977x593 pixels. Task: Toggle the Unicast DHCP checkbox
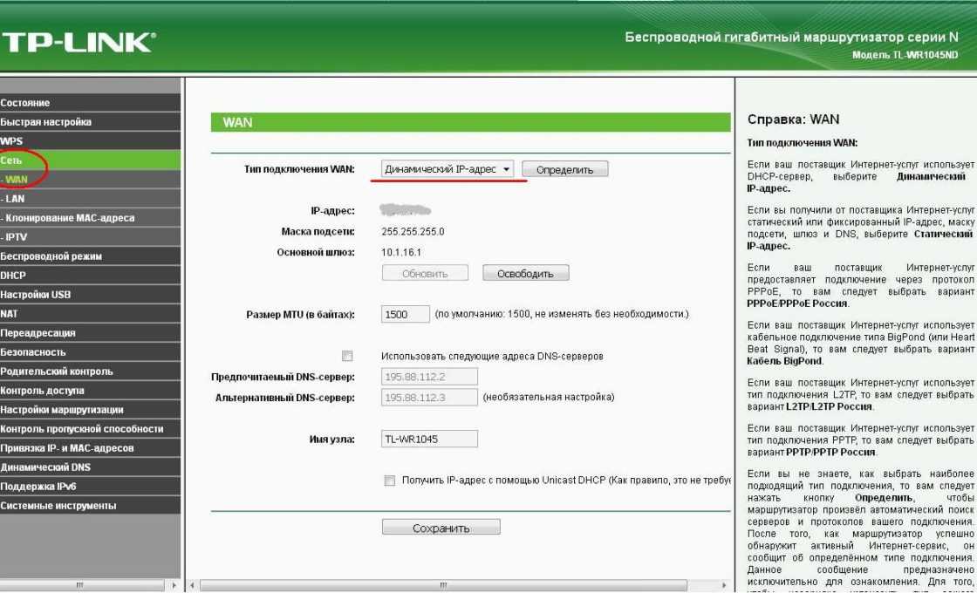click(x=390, y=481)
